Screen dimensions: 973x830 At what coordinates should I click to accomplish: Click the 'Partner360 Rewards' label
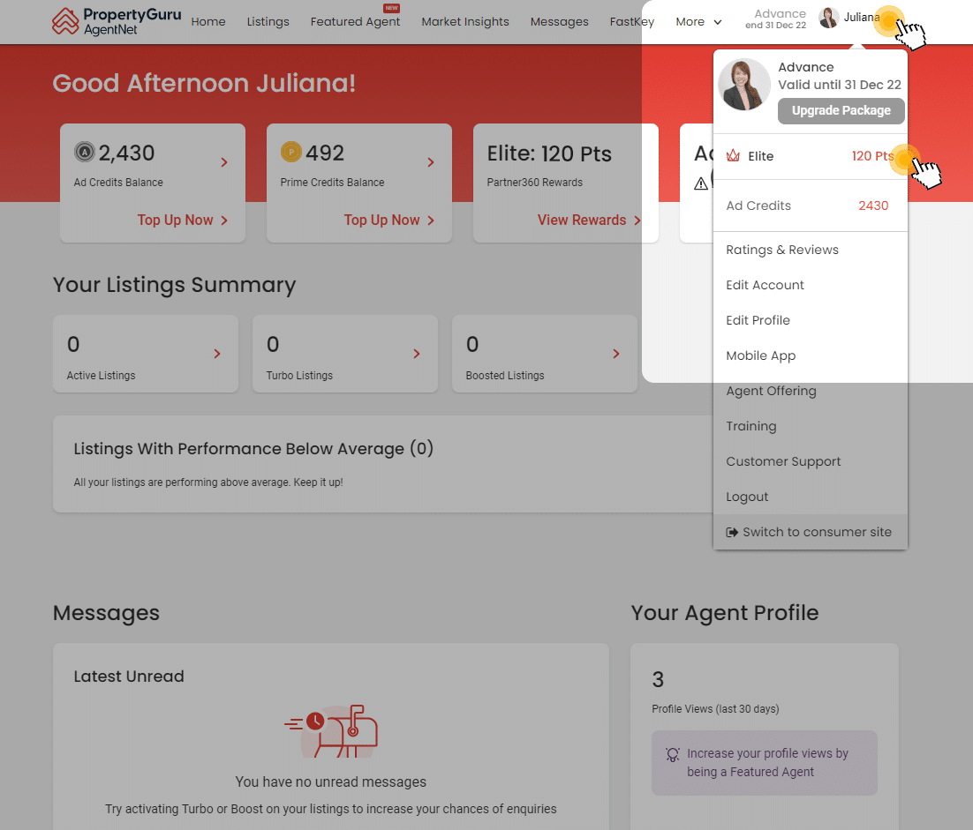coord(535,183)
